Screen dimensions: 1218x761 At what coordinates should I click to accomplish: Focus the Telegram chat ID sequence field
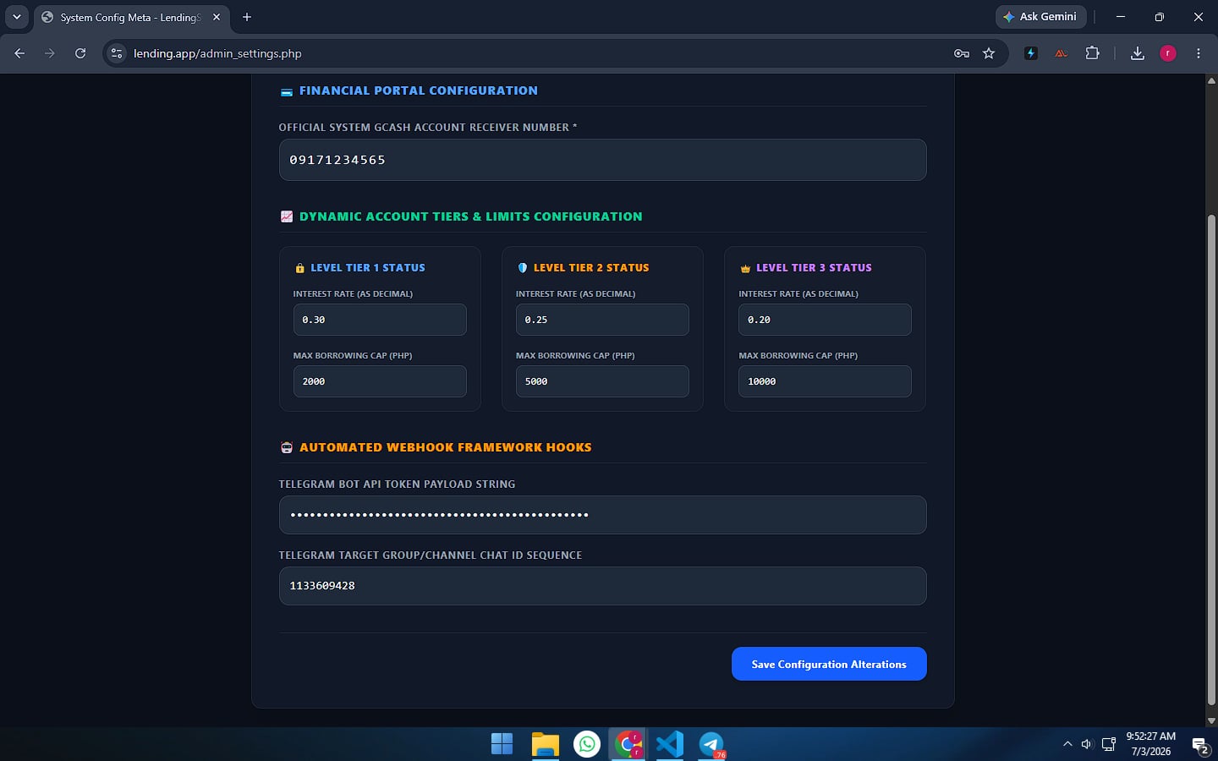pyautogui.click(x=602, y=586)
